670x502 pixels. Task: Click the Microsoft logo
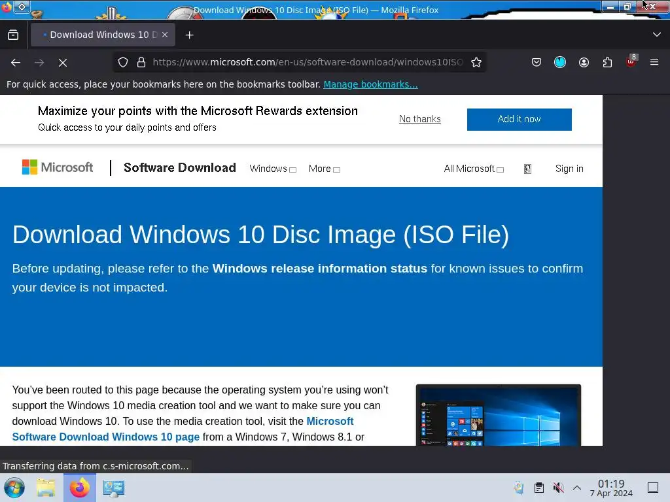point(58,167)
